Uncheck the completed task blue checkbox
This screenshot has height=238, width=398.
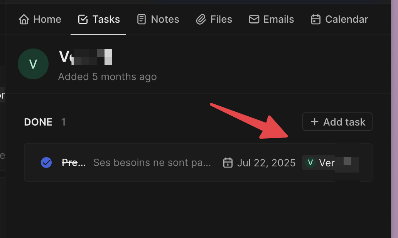pyautogui.click(x=46, y=163)
